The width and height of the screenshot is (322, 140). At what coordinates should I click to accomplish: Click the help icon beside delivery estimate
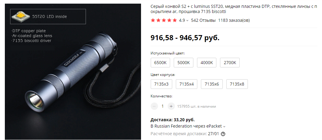[x=223, y=134]
